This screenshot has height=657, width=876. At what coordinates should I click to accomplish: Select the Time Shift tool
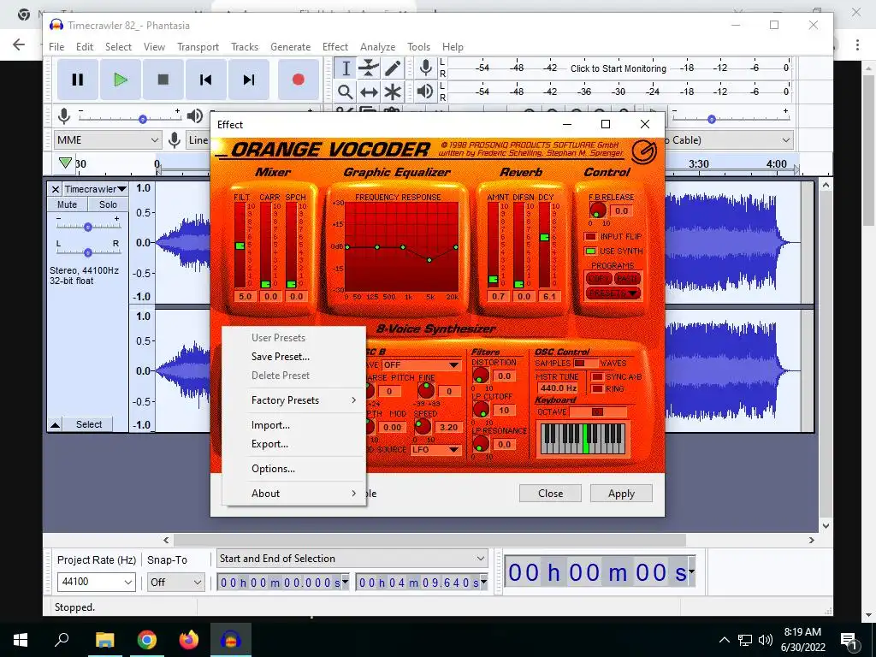369,92
